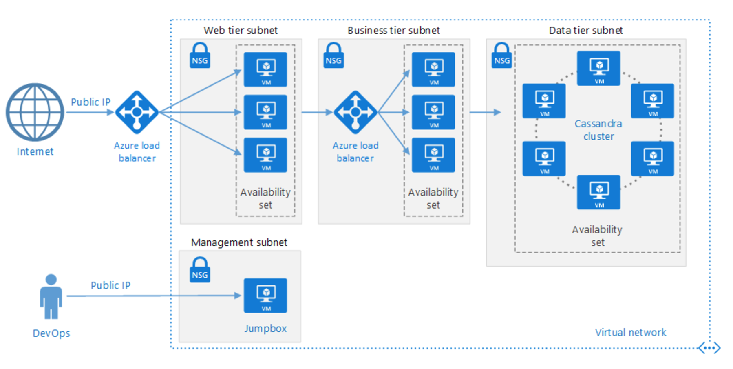Select the lower-left VM of the Cassandra cluster
Screen dimensions: 733x369
click(x=544, y=158)
